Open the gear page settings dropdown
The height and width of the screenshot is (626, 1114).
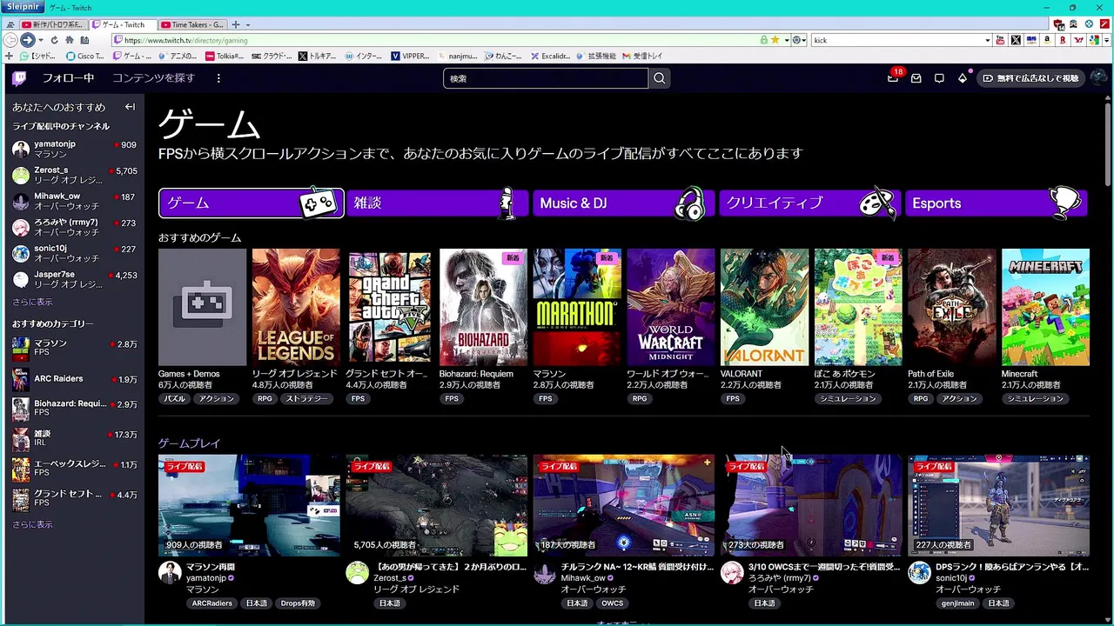point(799,40)
